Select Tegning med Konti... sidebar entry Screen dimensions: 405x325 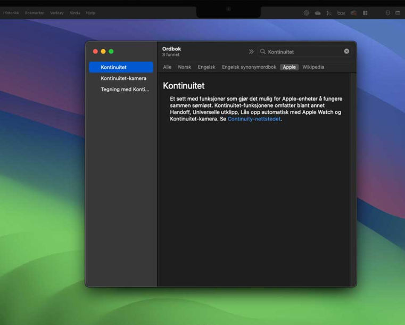[125, 90]
